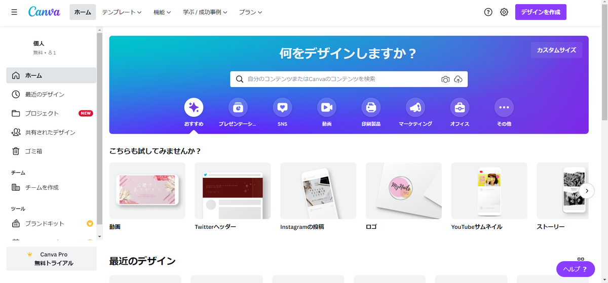Select the プレゼンテーション category icon
This screenshot has width=608, height=283.
tap(238, 107)
